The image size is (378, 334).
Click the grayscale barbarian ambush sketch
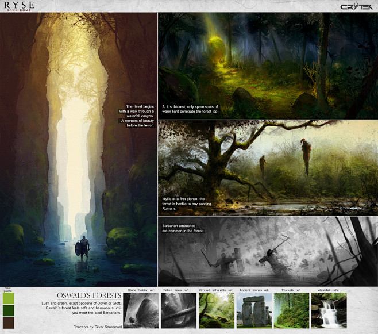click(x=276, y=253)
